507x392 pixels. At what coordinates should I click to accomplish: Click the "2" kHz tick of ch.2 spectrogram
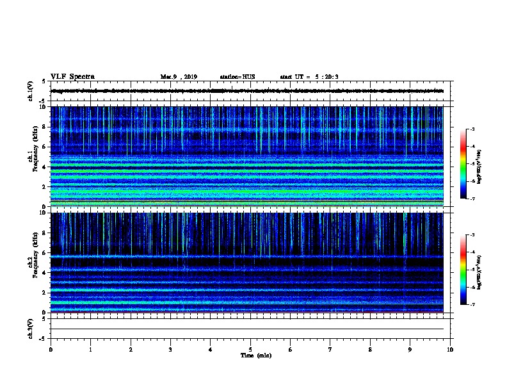[x=44, y=293]
